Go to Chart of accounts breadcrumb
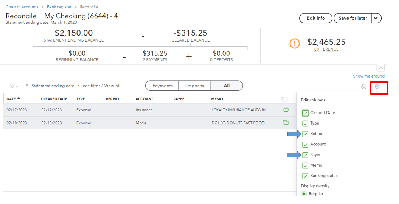The image size is (399, 204). pos(22,7)
